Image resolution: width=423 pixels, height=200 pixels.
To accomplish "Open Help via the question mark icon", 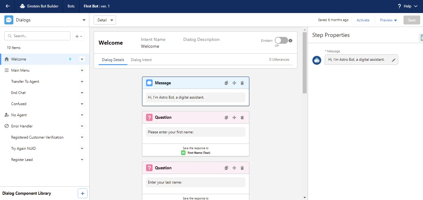I will tap(399, 6).
